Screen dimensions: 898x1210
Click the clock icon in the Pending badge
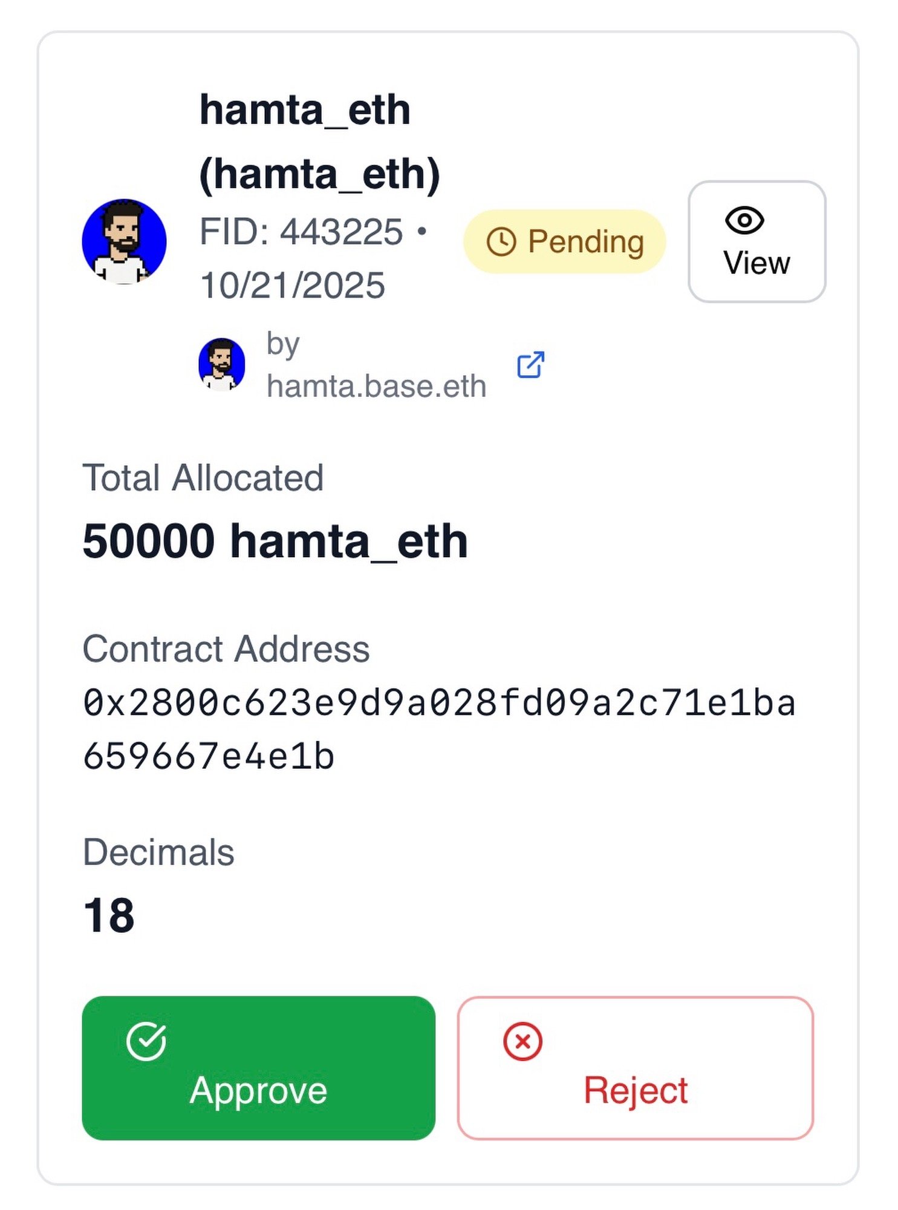pos(501,242)
